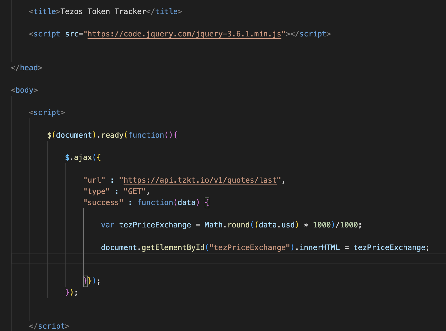Click the "type" property key

click(x=96, y=192)
